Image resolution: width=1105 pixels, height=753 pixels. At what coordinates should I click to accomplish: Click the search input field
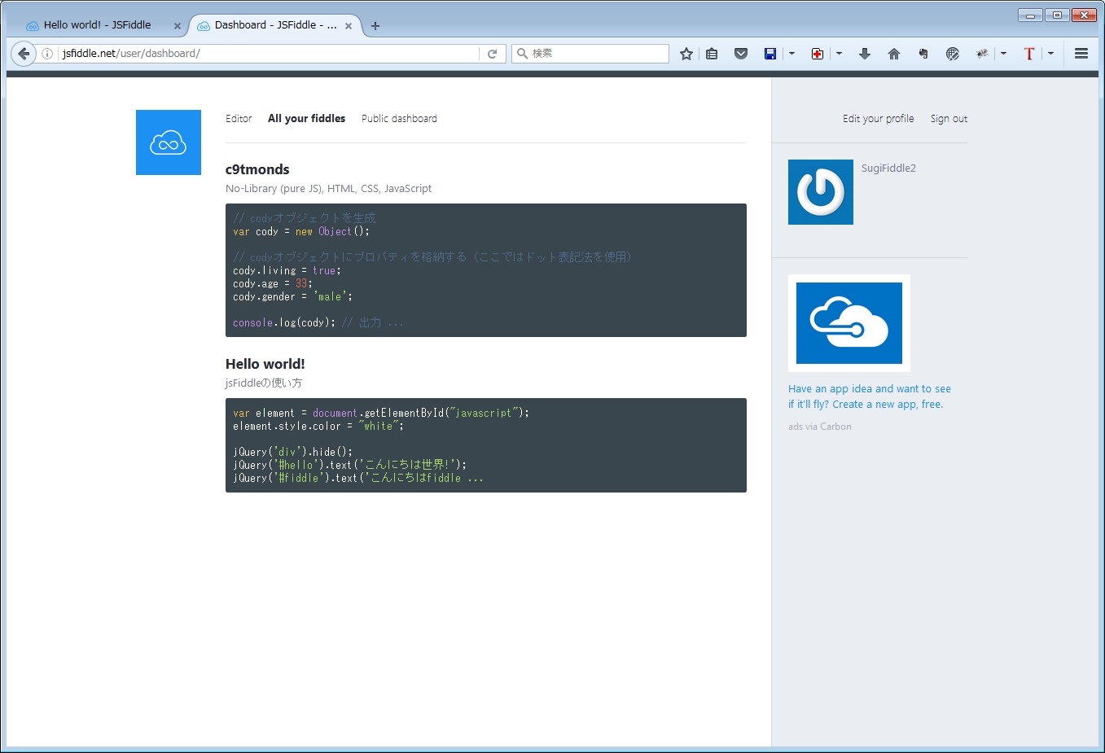click(597, 54)
